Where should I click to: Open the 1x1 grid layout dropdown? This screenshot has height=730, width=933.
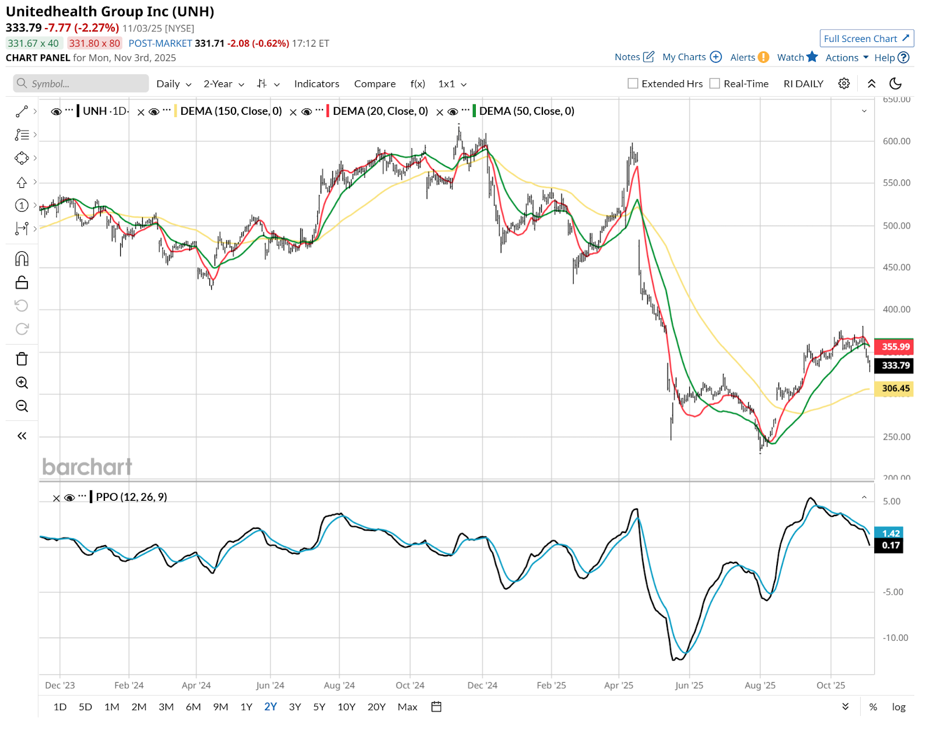tap(452, 84)
